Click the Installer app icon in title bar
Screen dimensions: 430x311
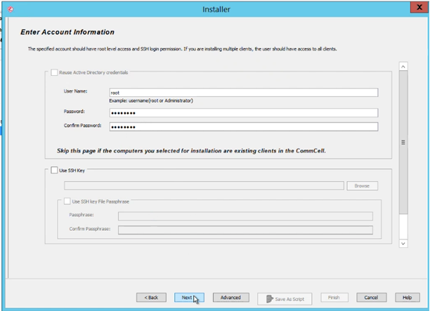coord(11,9)
